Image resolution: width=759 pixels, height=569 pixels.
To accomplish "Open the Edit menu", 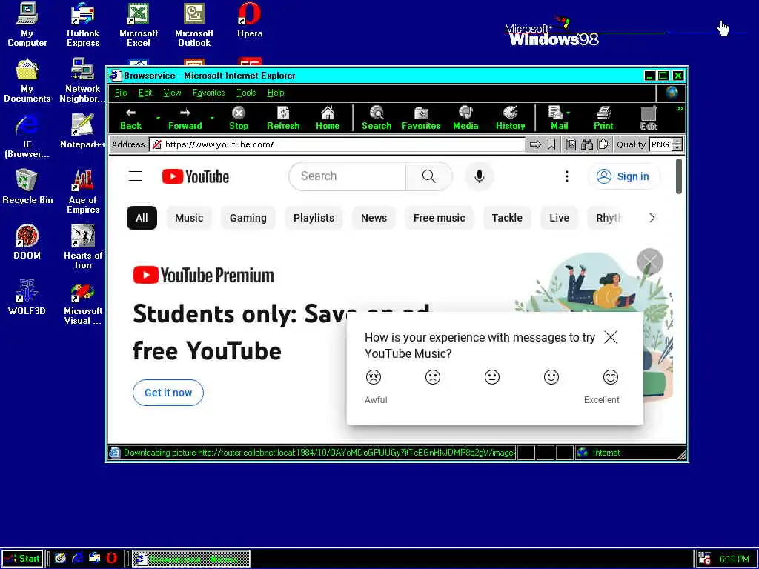I will [x=145, y=93].
